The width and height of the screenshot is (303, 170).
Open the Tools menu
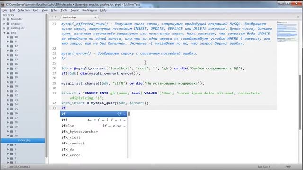(64, 10)
